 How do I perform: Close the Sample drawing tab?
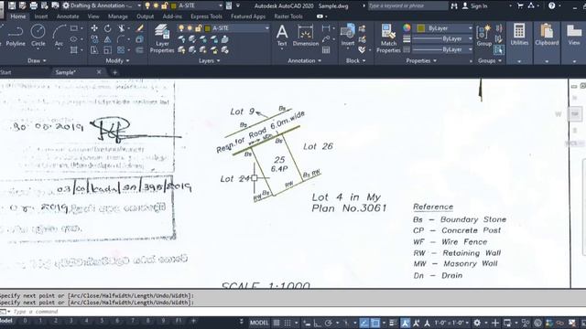99,72
